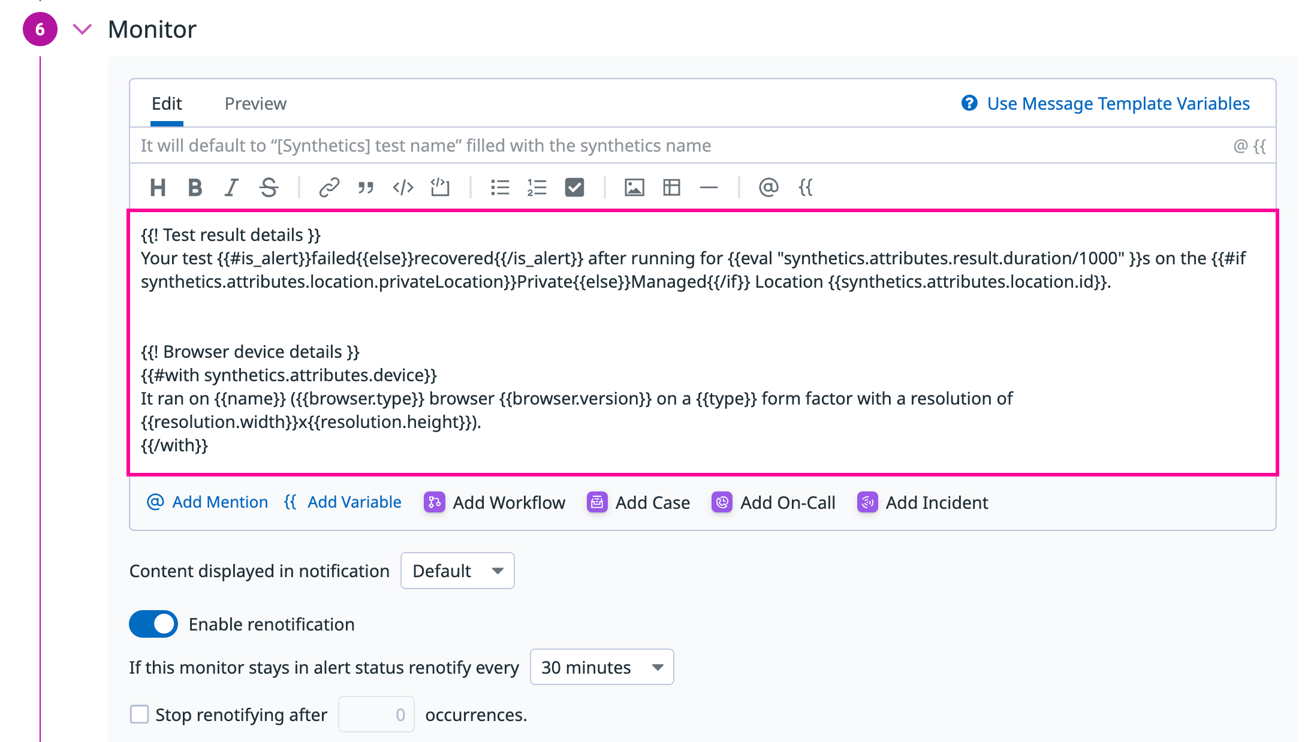Apply italic formatting icon
1314x742 pixels.
pos(231,188)
